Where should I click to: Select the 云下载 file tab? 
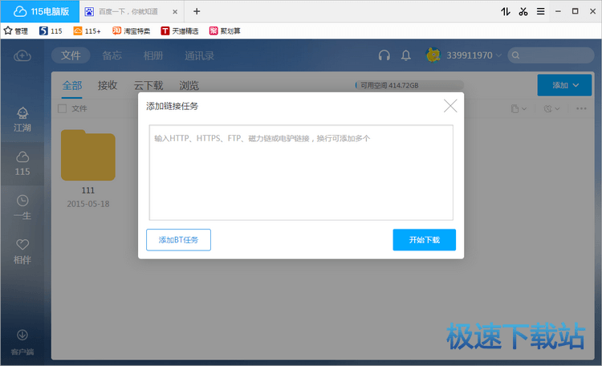click(x=148, y=85)
